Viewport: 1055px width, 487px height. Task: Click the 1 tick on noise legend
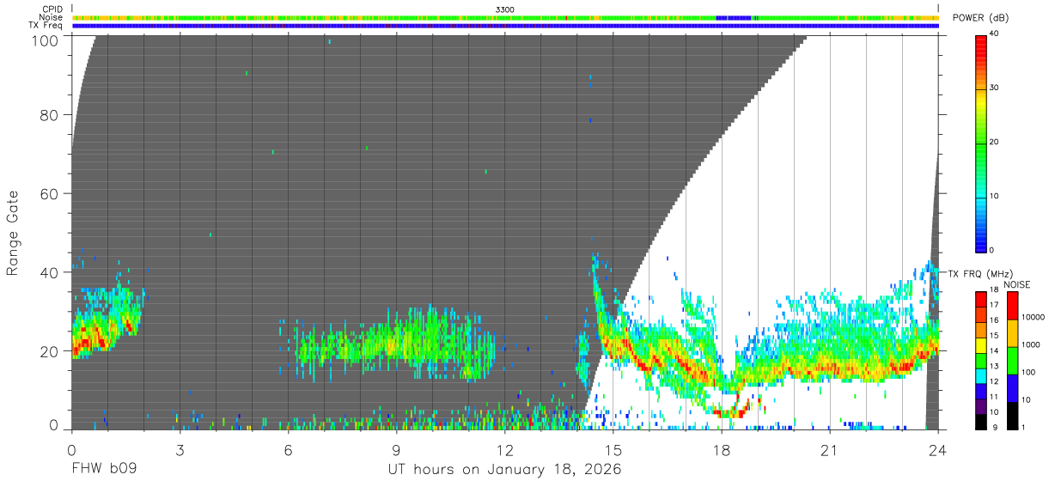pos(1024,427)
